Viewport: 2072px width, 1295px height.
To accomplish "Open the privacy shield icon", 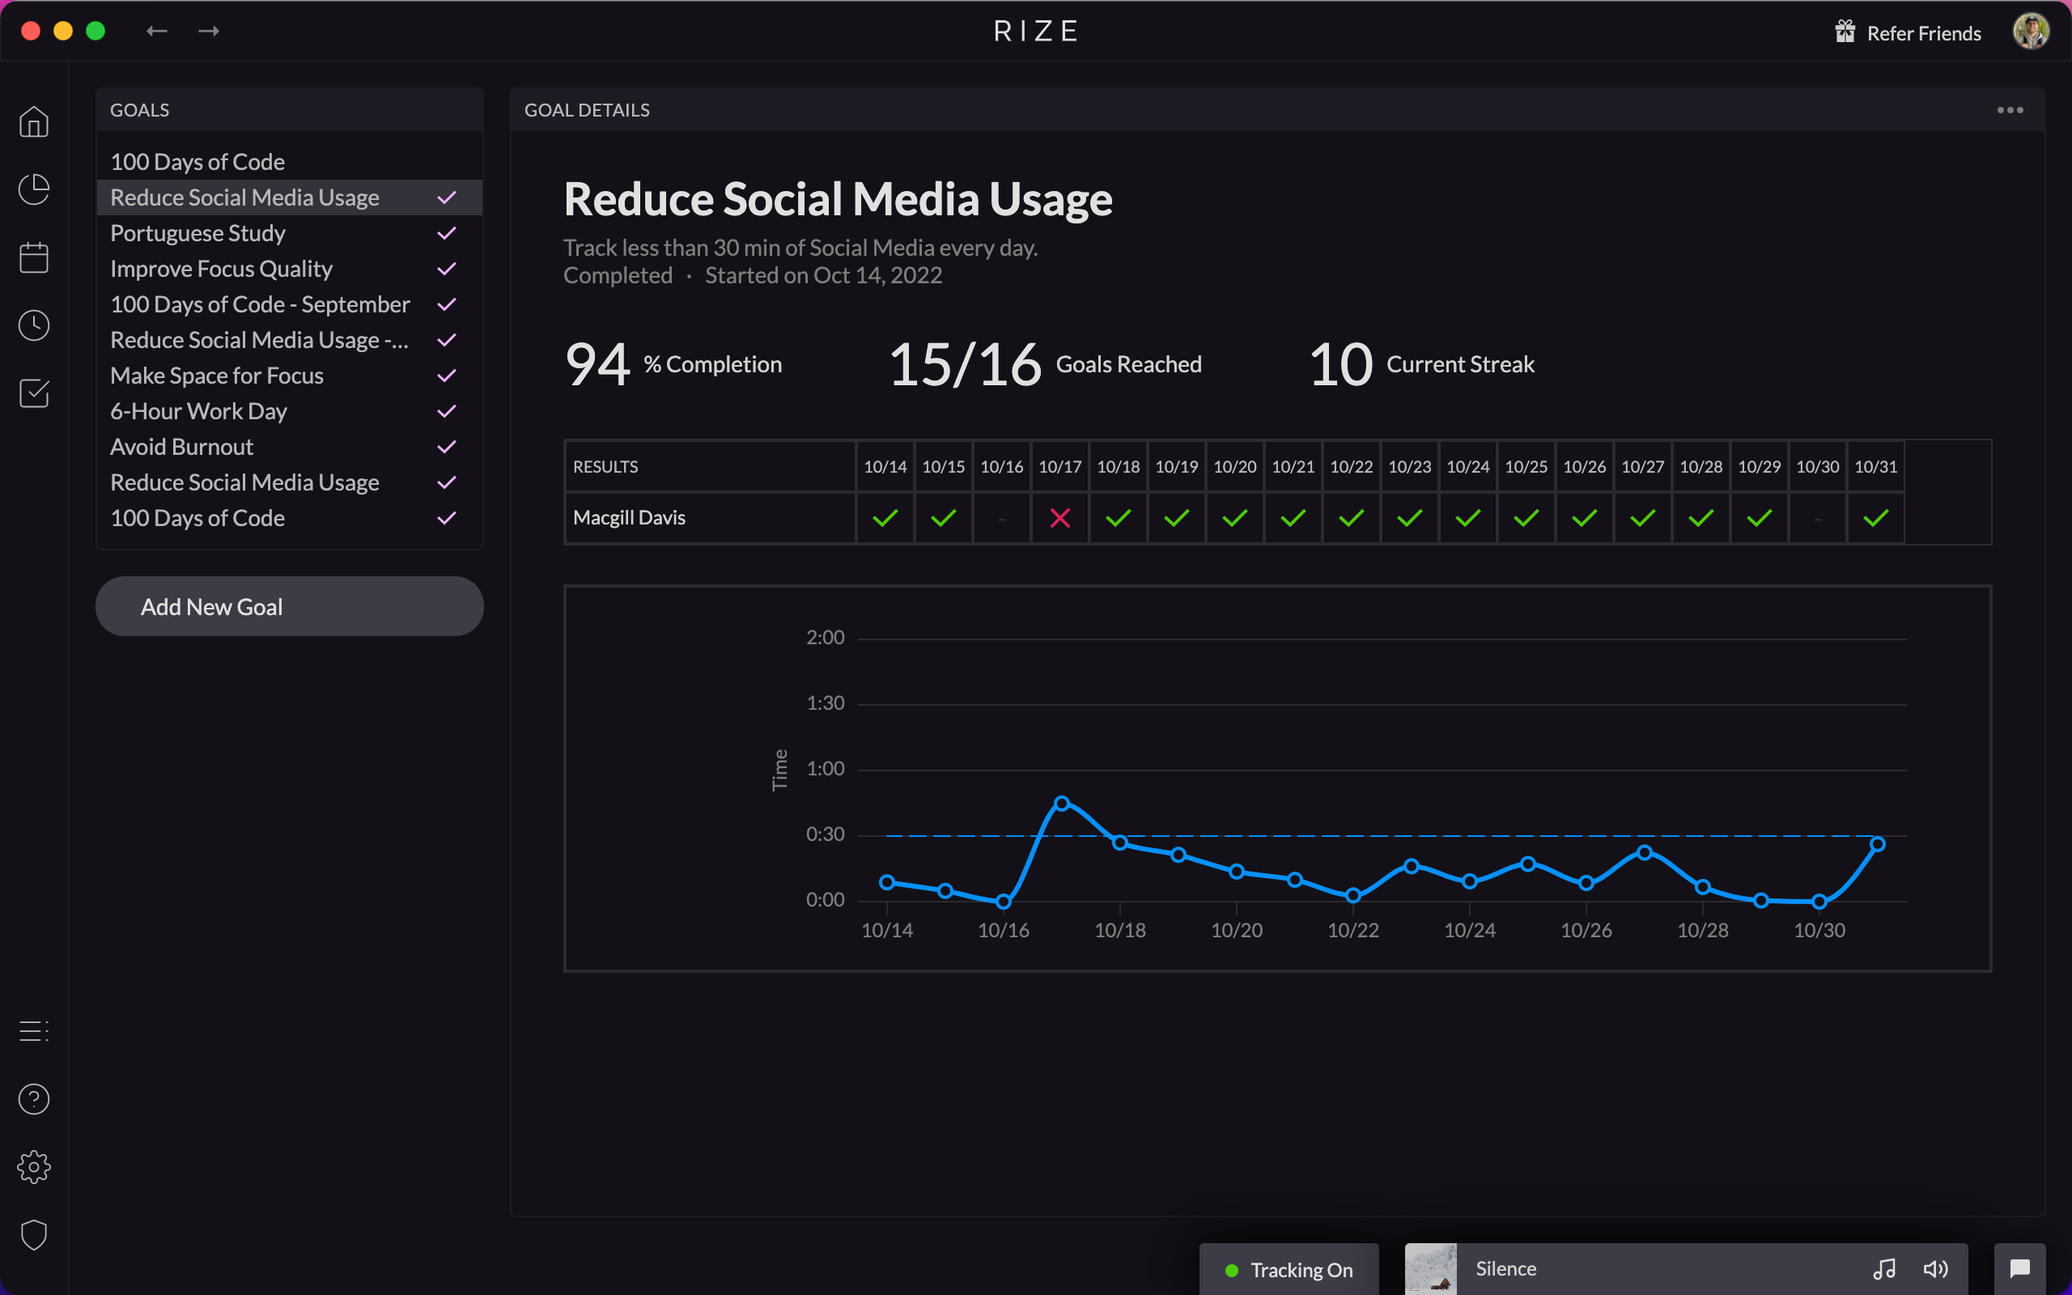I will pos(34,1235).
